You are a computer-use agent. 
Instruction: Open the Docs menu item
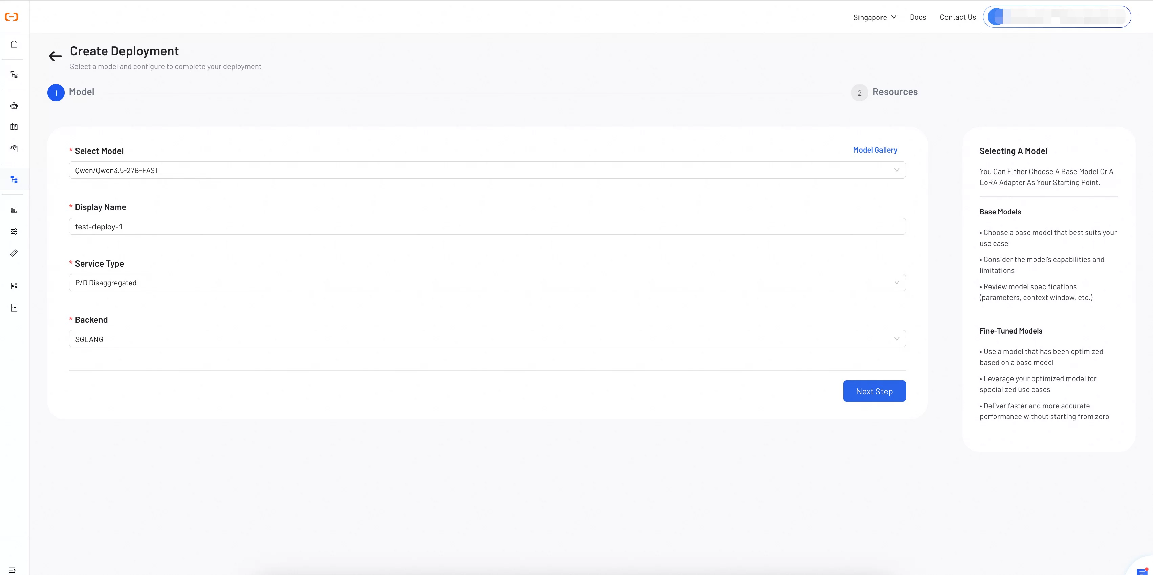pos(918,17)
